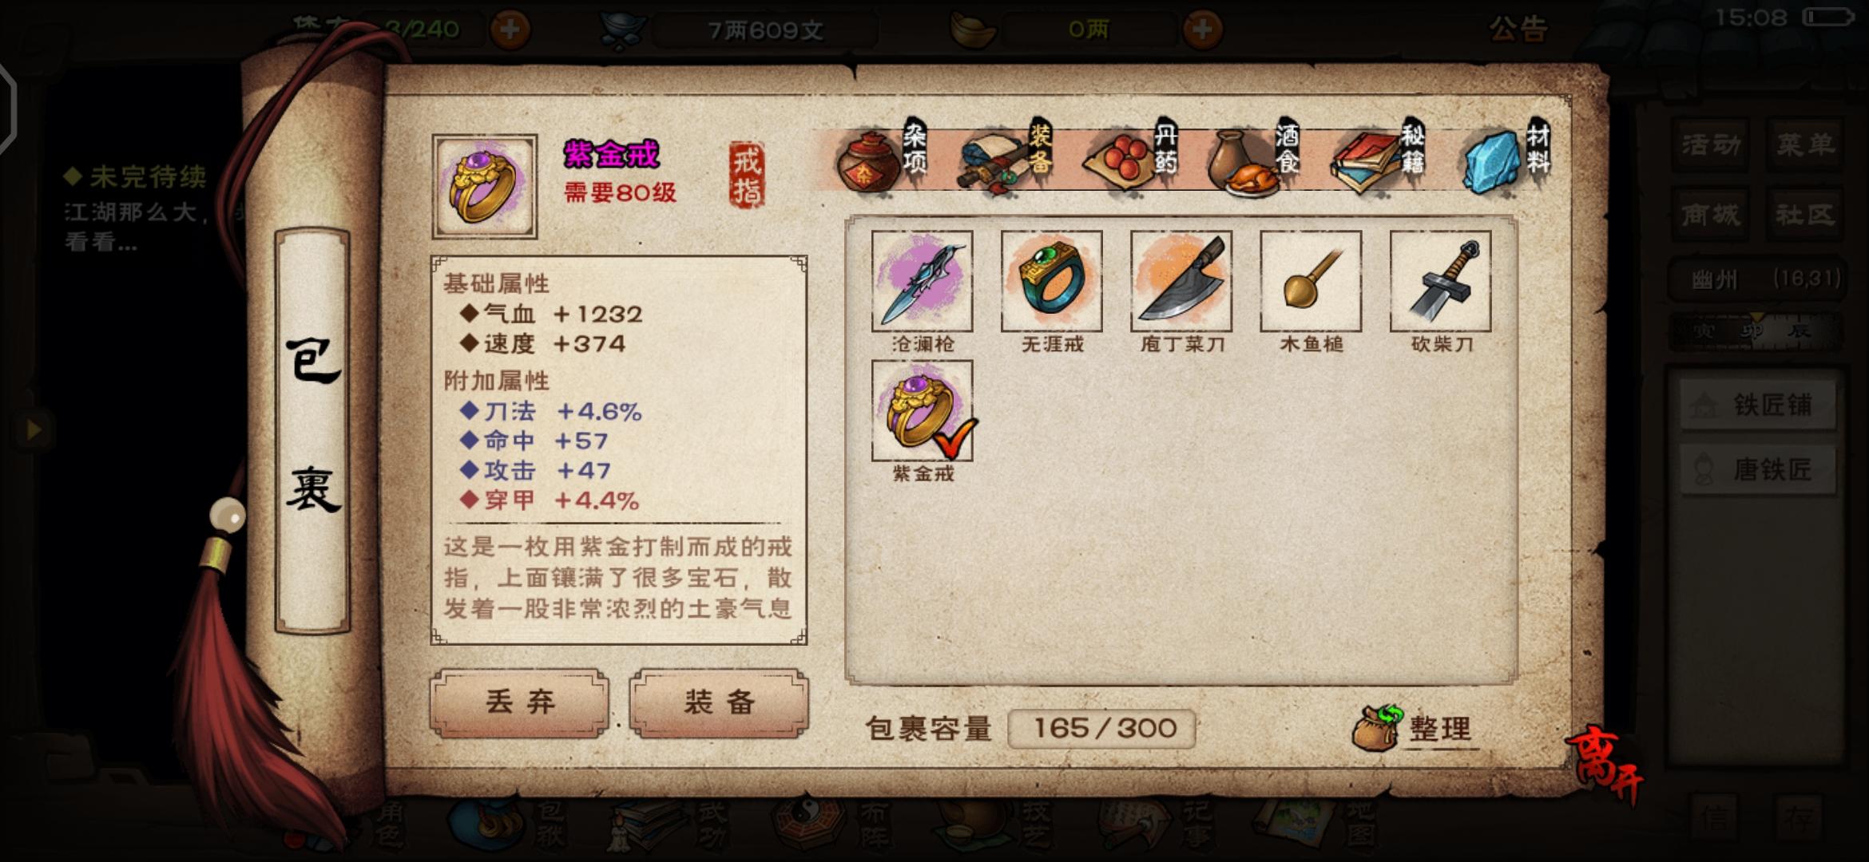Click the 丢弃 discard button

pyautogui.click(x=520, y=702)
